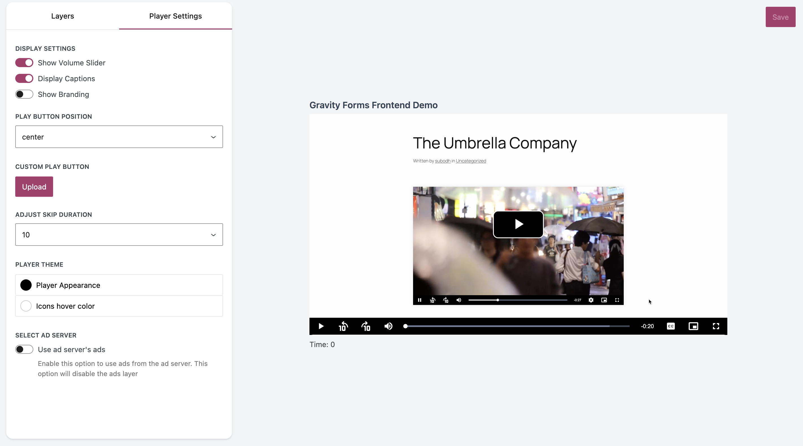Pause the embedded thumbnail video
The width and height of the screenshot is (803, 446).
(x=420, y=300)
